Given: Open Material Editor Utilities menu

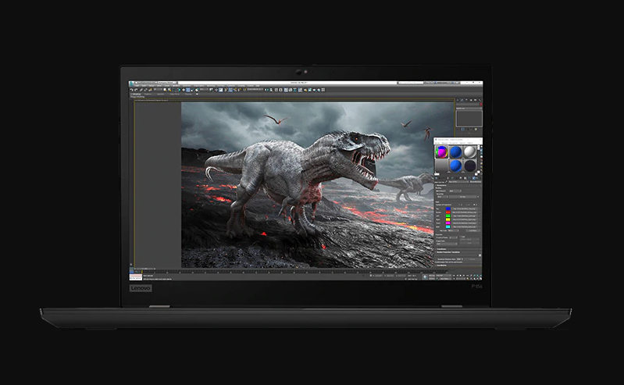Looking at the screenshot, I should [x=470, y=143].
